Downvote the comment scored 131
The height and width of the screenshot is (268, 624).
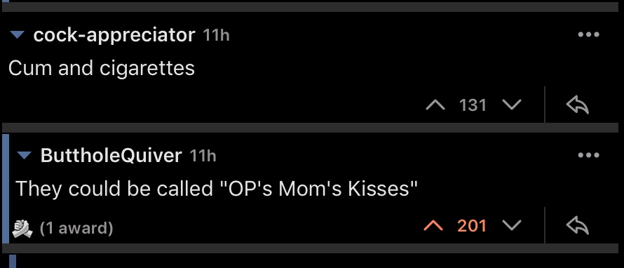(512, 105)
